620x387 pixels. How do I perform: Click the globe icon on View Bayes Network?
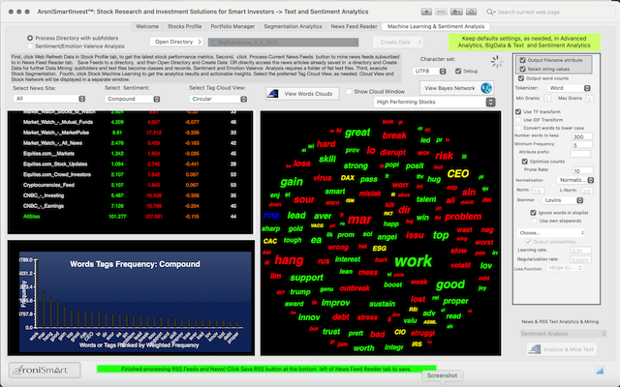point(486,88)
